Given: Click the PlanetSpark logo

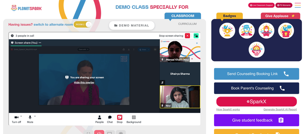Looking at the screenshot, I should (26, 8).
